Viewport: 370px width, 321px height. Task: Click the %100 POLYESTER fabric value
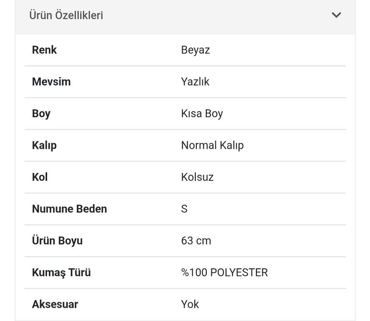click(x=224, y=272)
